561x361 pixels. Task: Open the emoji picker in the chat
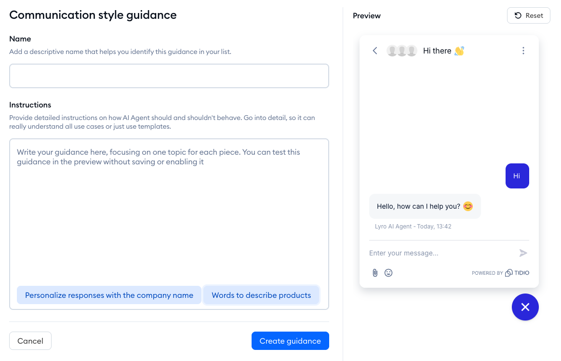pyautogui.click(x=388, y=273)
